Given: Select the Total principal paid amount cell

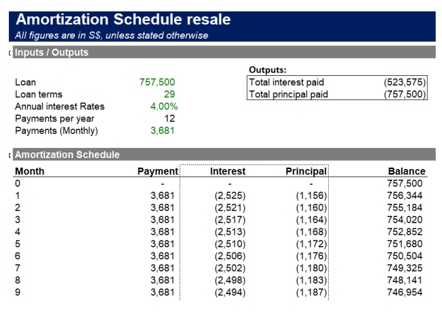Looking at the screenshot, I should pos(405,94).
